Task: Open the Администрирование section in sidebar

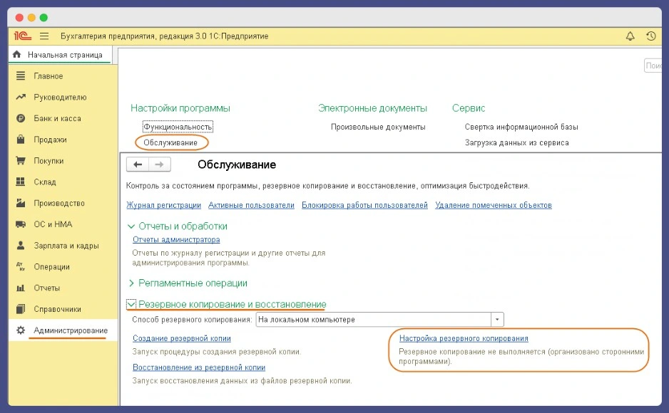Action: point(70,330)
